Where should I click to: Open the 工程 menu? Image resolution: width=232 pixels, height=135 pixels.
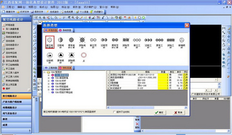tap(10, 7)
